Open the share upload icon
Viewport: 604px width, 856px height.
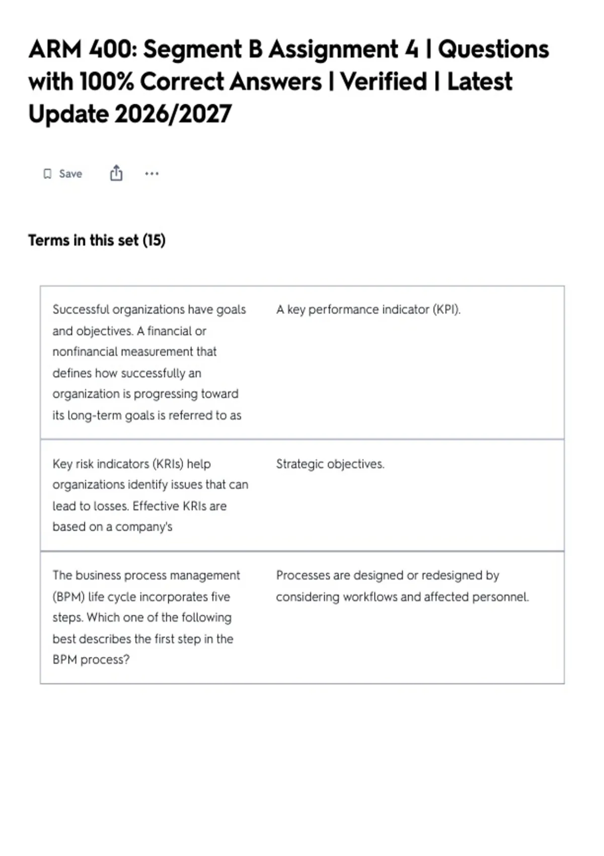[x=116, y=173]
